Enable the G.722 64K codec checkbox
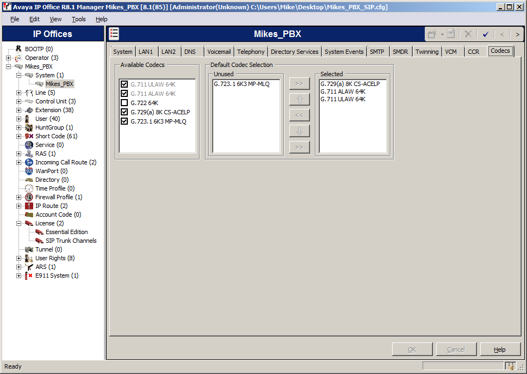This screenshot has width=527, height=374. tap(125, 102)
